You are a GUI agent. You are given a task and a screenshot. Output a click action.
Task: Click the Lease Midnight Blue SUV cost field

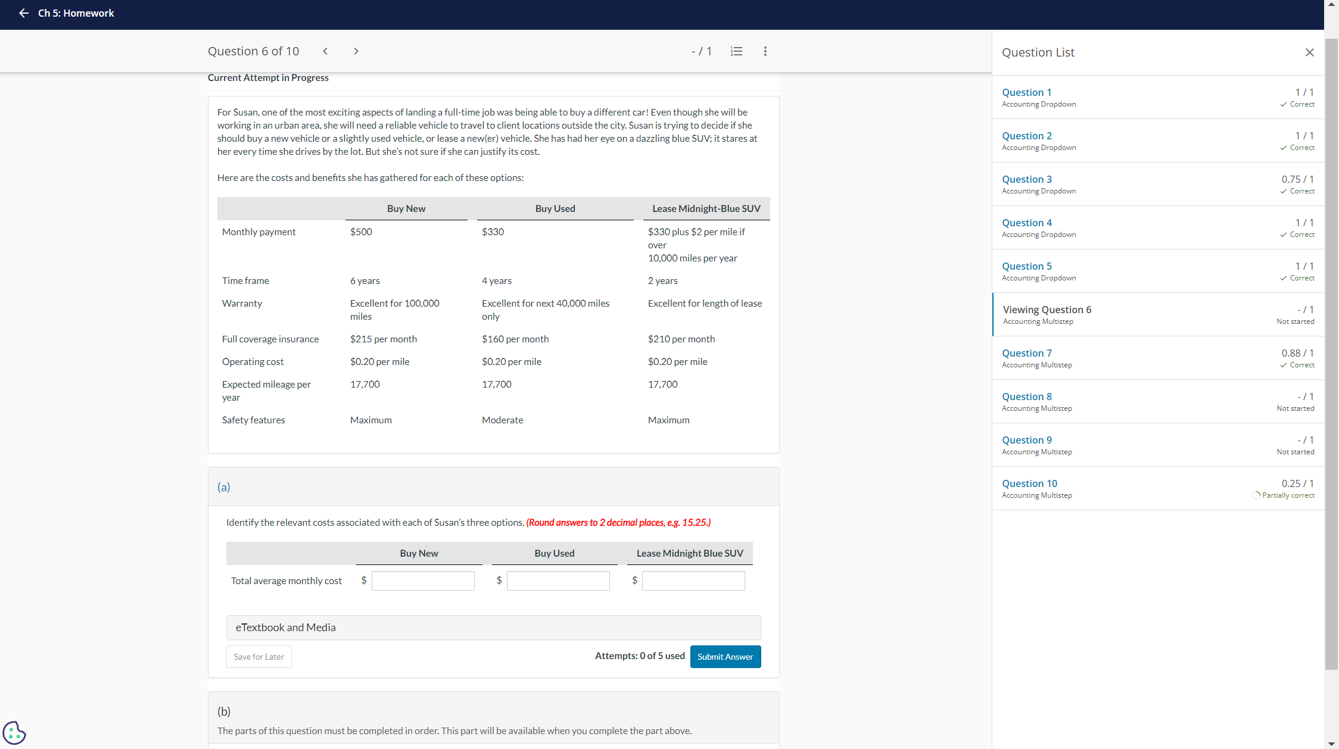[693, 581]
